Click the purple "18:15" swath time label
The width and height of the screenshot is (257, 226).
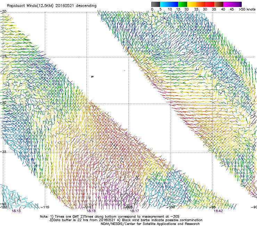pos(16,211)
